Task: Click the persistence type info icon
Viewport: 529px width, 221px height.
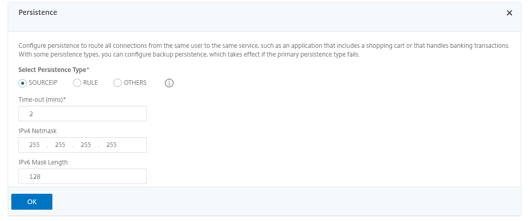Action: (x=169, y=83)
